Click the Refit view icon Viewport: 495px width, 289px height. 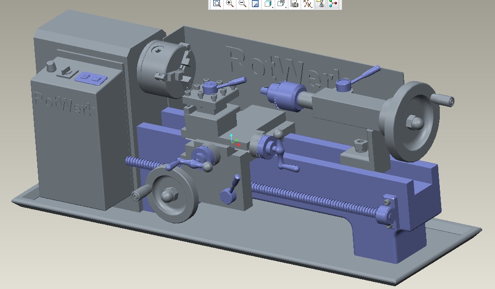217,4
